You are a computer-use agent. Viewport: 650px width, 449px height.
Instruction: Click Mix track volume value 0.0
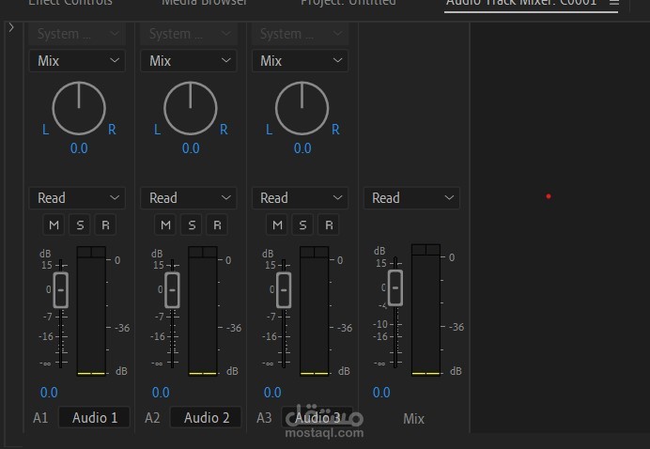click(x=381, y=393)
